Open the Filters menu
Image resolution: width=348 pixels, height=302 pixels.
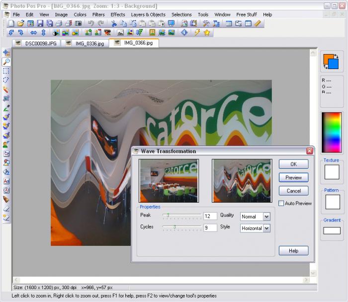point(98,14)
